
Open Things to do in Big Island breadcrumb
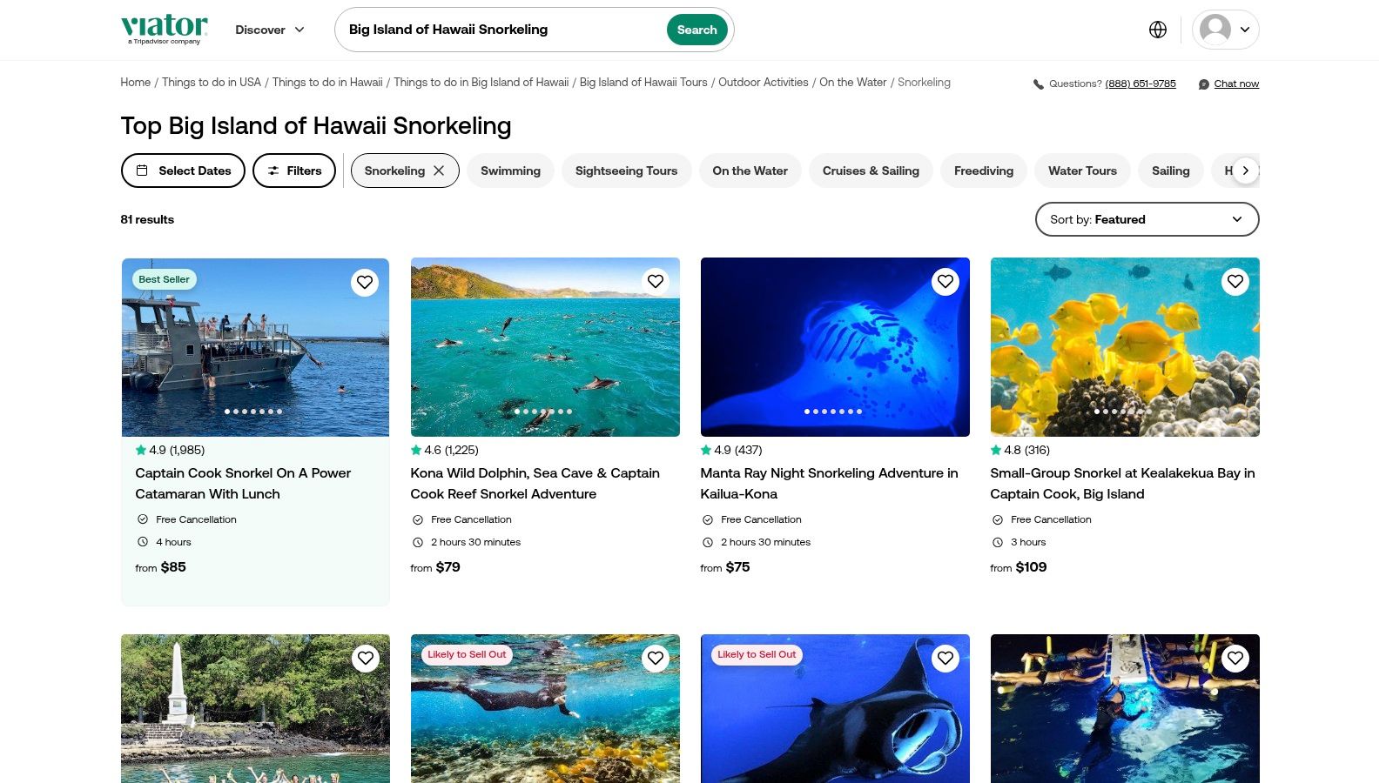(481, 83)
